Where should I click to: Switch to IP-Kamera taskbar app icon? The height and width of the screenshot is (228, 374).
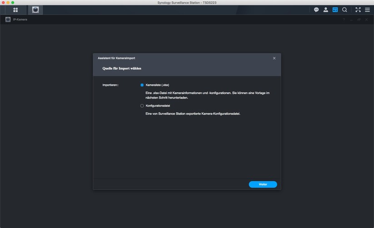point(35,10)
